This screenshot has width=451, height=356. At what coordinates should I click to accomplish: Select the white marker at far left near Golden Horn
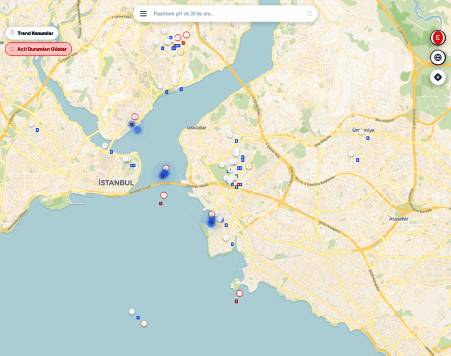(x=31, y=124)
